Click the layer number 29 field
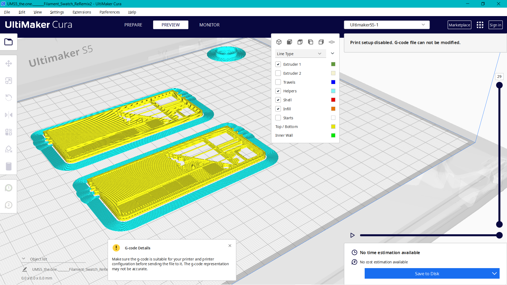 pos(499,77)
